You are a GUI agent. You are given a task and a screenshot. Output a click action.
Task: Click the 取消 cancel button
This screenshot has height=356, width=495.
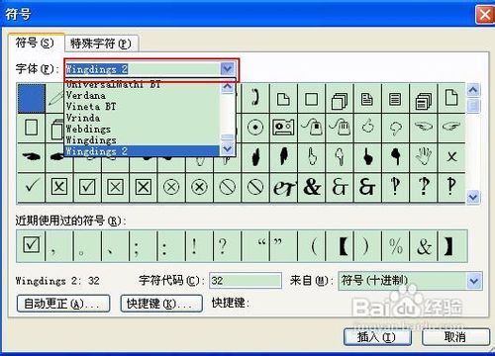455,337
